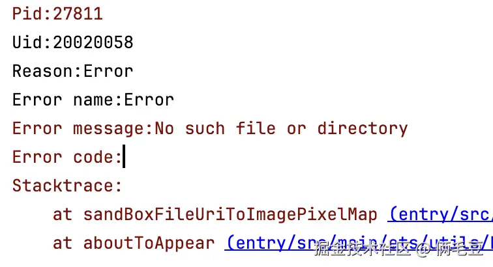The image size is (493, 267).
Task: Click the Error code label
Action: point(63,157)
